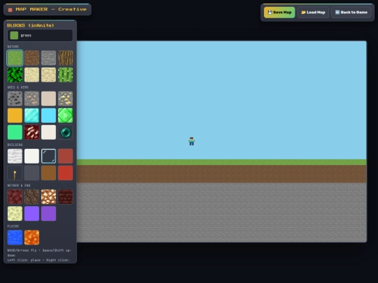Pick the fine-grained sand block
This screenshot has height=283, width=378.
31,75
